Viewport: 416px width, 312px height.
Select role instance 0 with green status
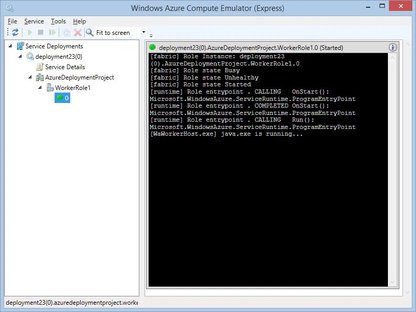pos(62,98)
